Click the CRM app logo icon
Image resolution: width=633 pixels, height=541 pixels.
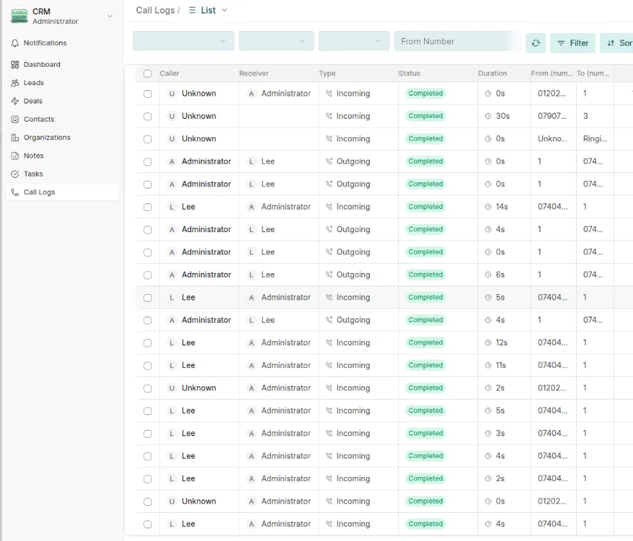[x=20, y=16]
